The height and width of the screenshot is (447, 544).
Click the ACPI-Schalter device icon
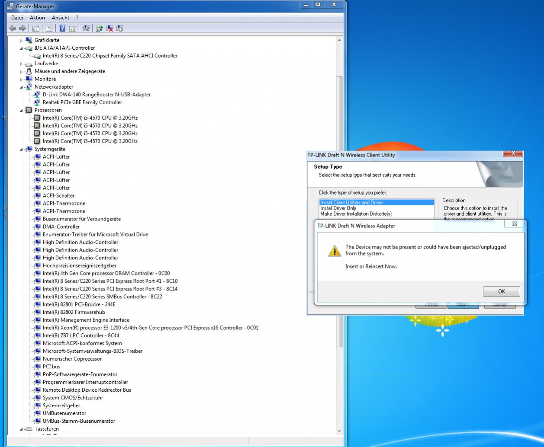37,196
